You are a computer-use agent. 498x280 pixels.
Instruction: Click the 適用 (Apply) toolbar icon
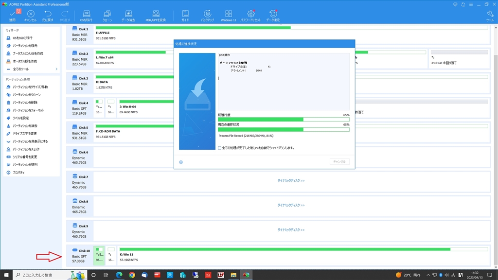tap(12, 16)
